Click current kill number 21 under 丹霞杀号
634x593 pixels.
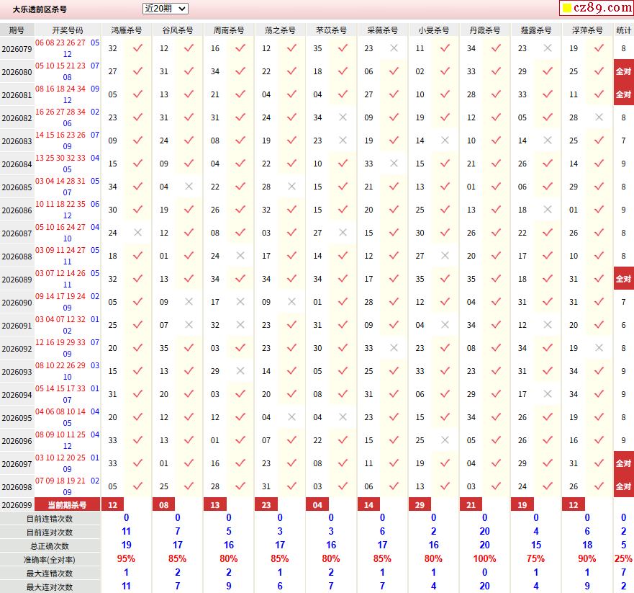pyautogui.click(x=471, y=505)
